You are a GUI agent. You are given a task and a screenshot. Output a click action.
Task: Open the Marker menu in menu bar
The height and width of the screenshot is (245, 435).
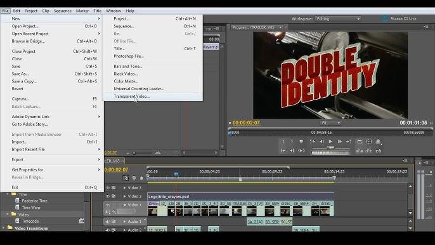coord(82,11)
